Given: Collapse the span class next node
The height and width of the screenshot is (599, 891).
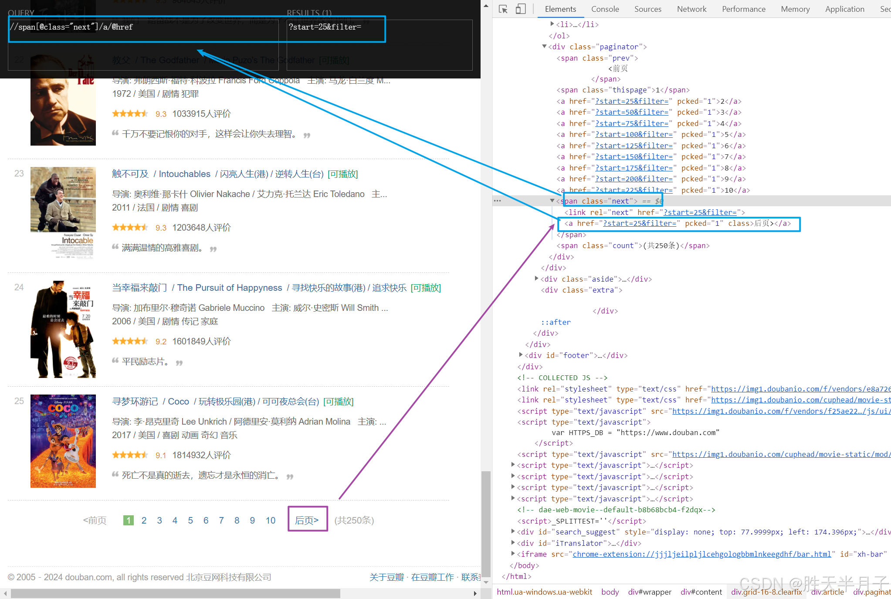Looking at the screenshot, I should [552, 201].
